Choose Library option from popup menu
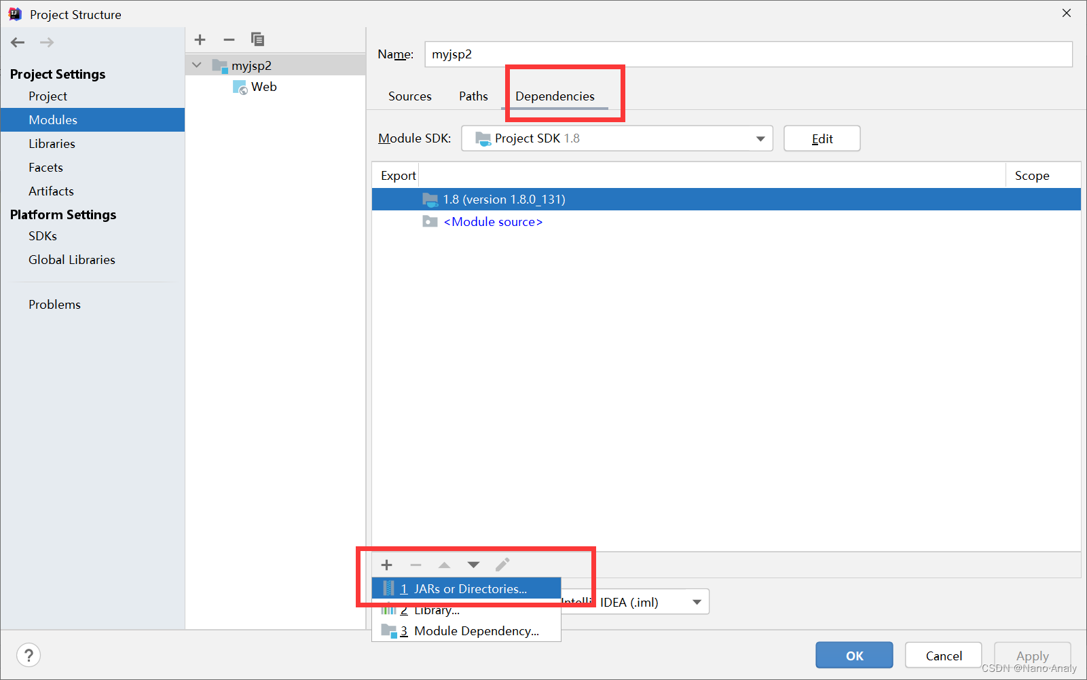The width and height of the screenshot is (1087, 680). pyautogui.click(x=466, y=610)
